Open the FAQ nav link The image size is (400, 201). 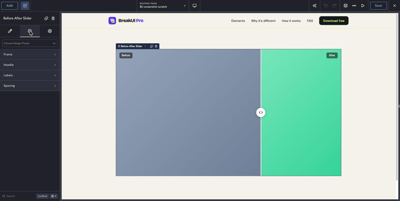tap(310, 21)
